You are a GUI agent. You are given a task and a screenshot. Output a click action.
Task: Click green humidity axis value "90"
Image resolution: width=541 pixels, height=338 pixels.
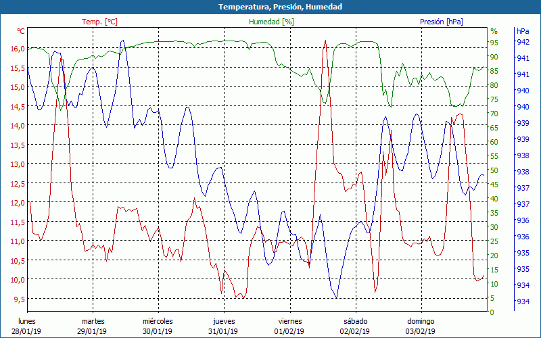494,57
